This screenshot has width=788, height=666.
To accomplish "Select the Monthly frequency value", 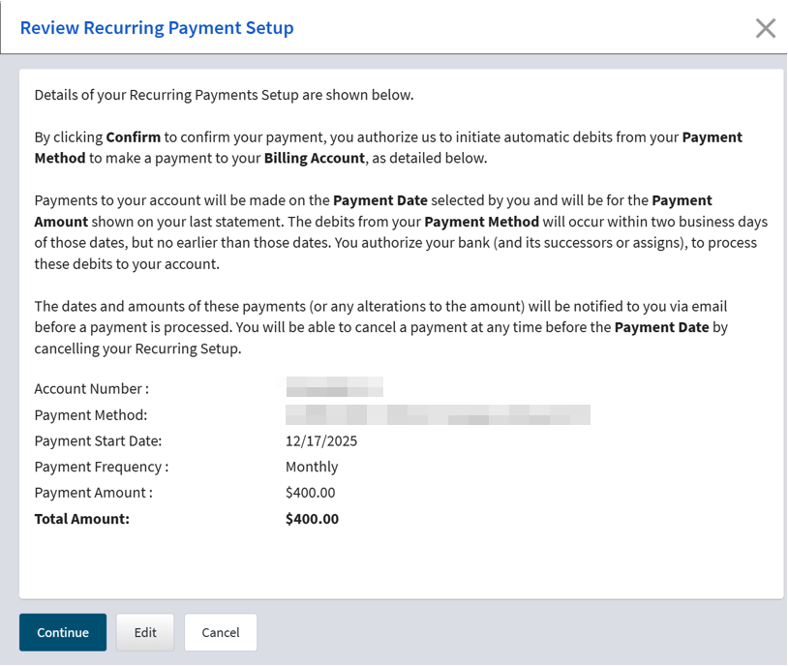I will point(312,467).
